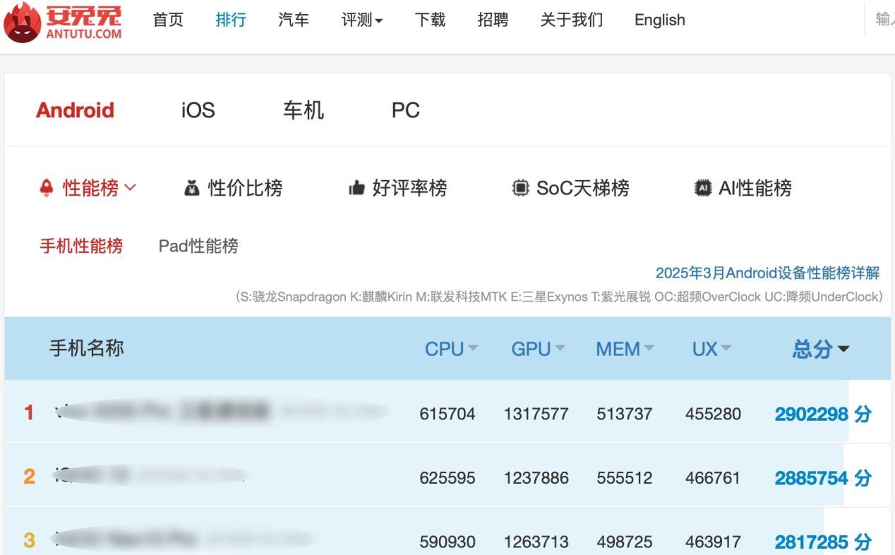Click the UX score 463917
This screenshot has height=555, width=895.
point(713,542)
